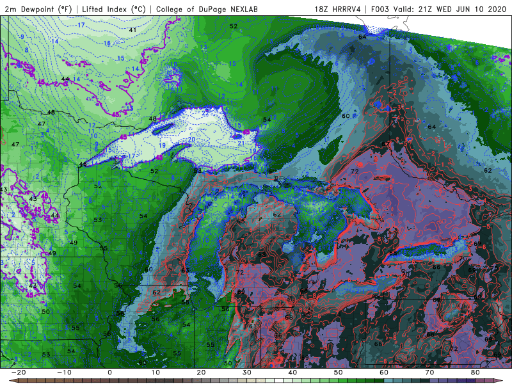Click the 'F003 Valid: 21Z WED JUN 10 2020' text
The width and height of the screenshot is (512, 384).
(438, 9)
